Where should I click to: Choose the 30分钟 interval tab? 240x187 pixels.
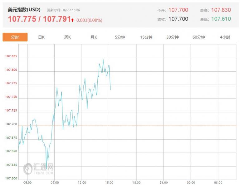click(172, 37)
